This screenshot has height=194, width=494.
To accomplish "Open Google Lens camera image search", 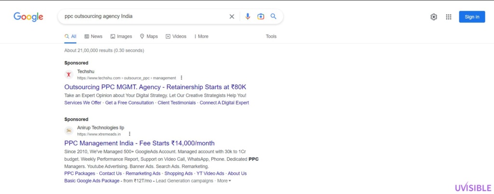I will click(261, 17).
